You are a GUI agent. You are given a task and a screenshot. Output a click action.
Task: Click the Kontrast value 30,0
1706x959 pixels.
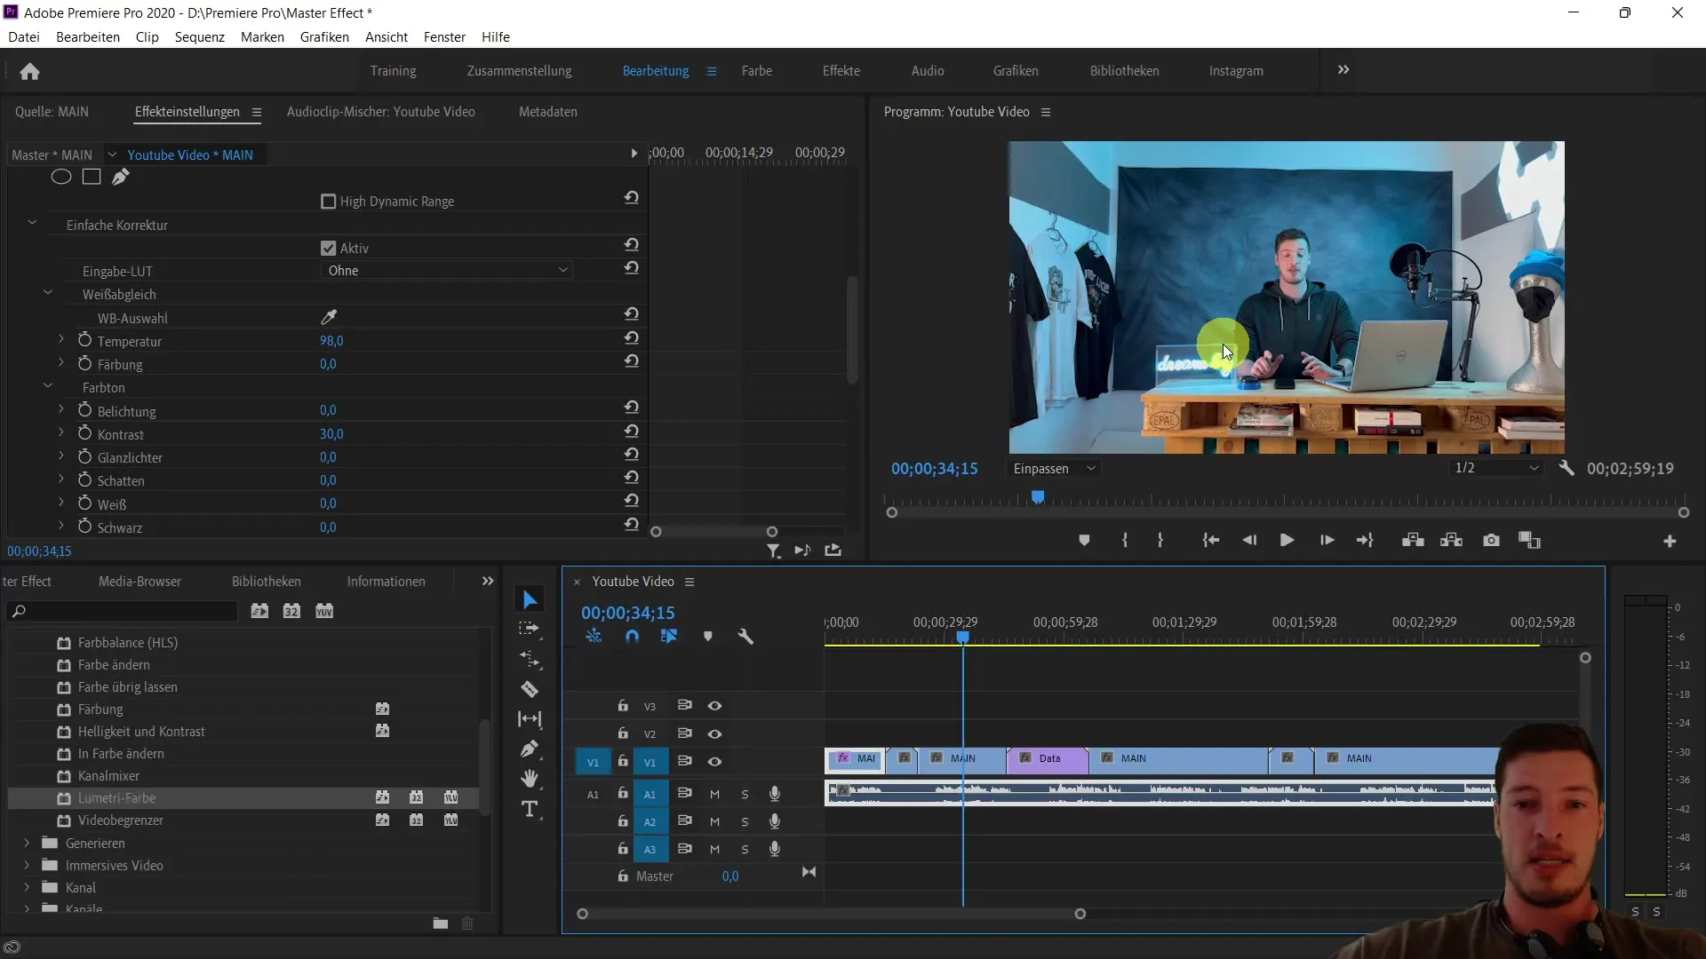331,434
